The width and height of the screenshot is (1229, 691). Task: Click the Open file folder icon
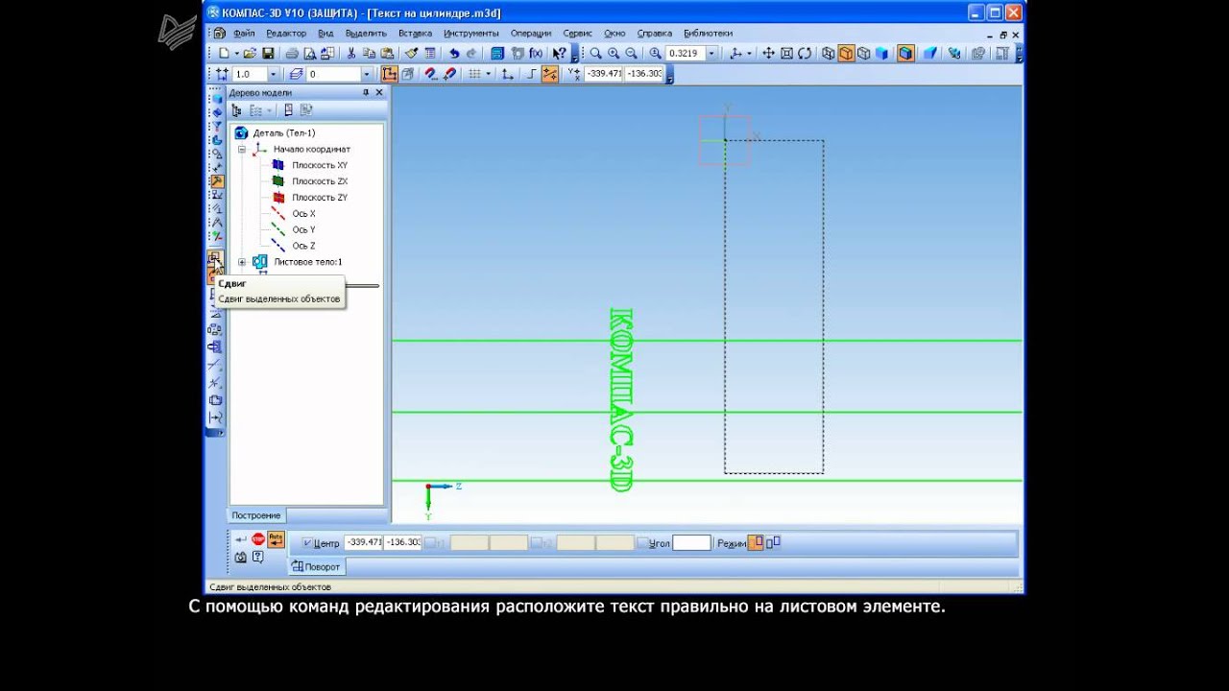pyautogui.click(x=250, y=54)
